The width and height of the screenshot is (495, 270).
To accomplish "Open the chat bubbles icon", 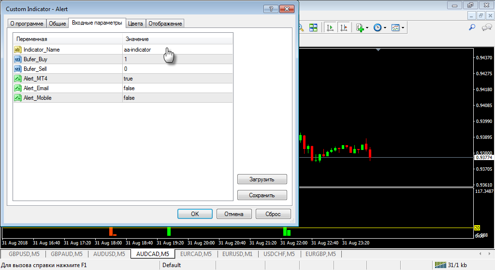I will click(x=487, y=27).
